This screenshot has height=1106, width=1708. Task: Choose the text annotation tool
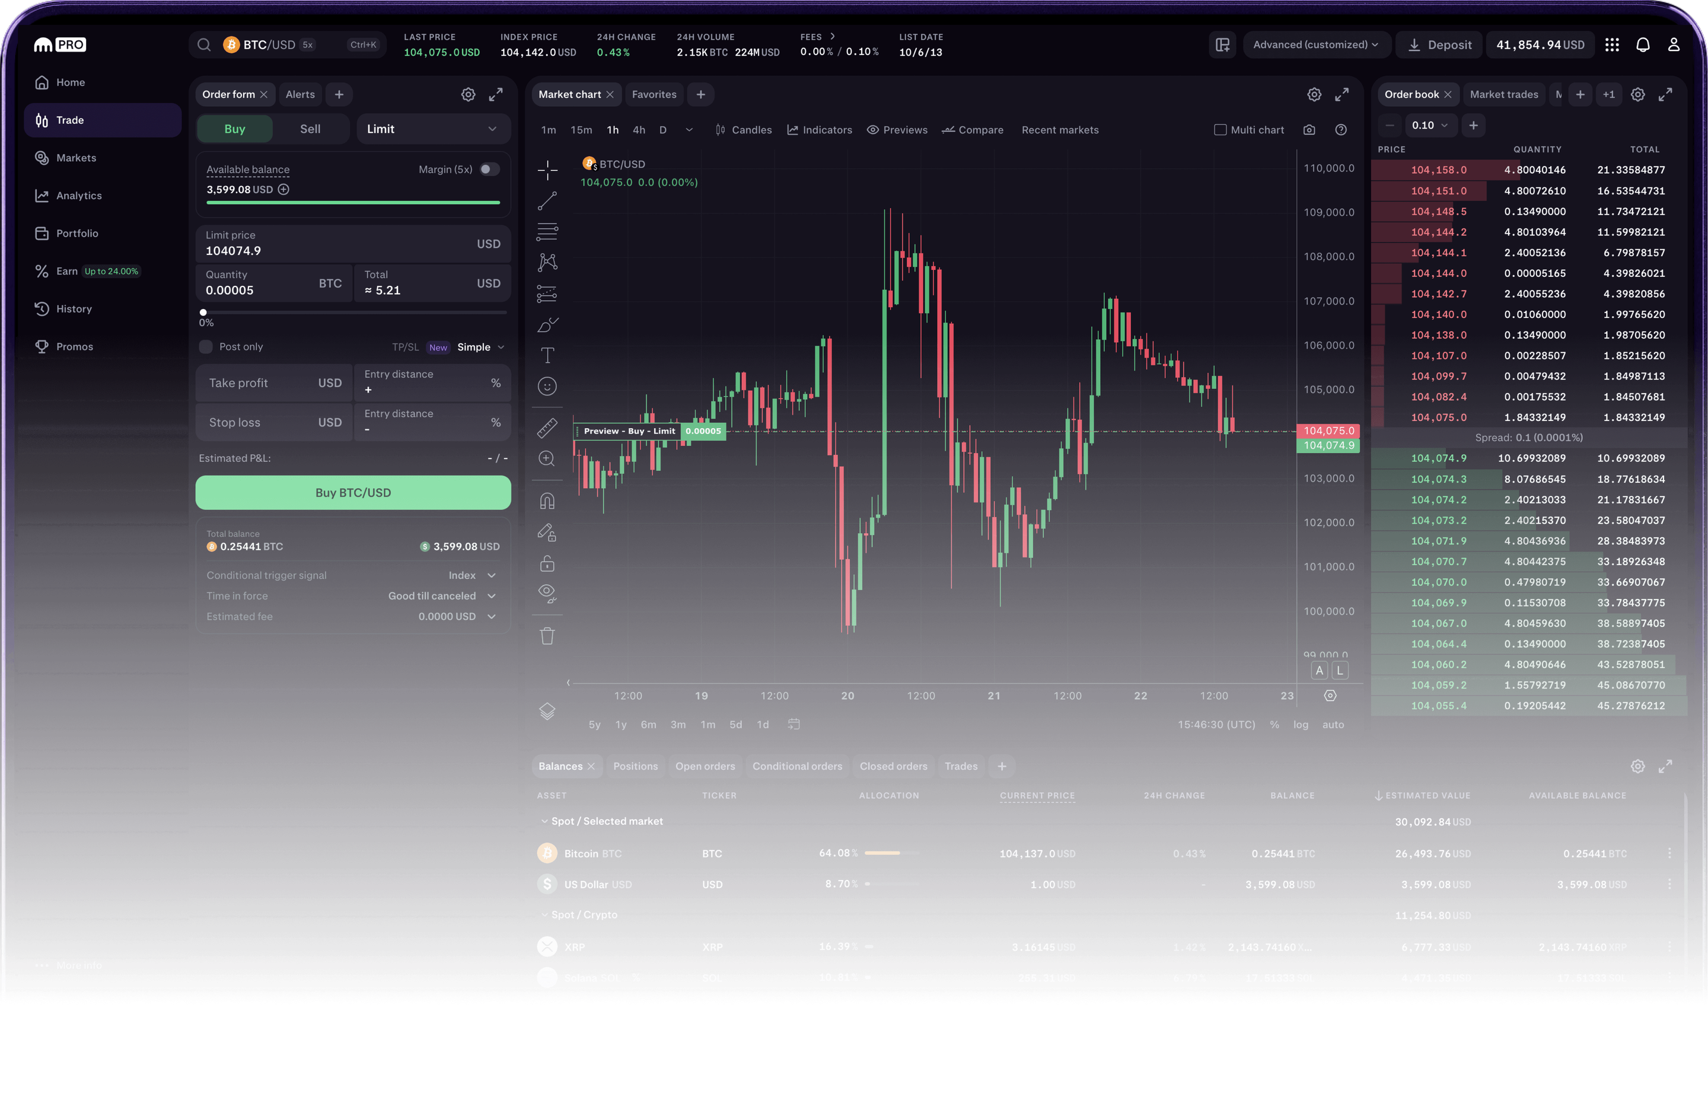pyautogui.click(x=547, y=355)
